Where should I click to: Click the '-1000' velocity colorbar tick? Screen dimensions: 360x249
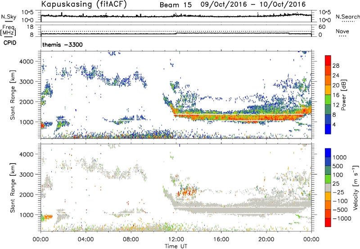coord(342,218)
